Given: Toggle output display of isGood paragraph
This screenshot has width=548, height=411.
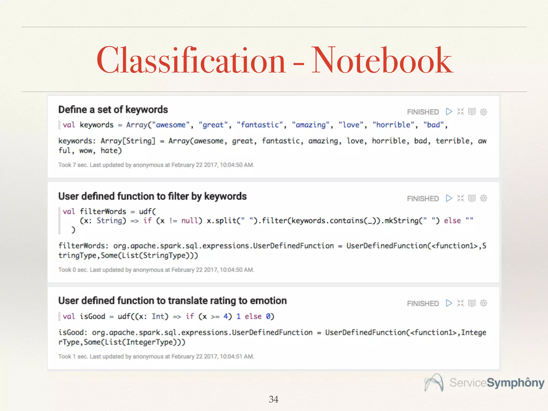Looking at the screenshot, I should (x=472, y=303).
